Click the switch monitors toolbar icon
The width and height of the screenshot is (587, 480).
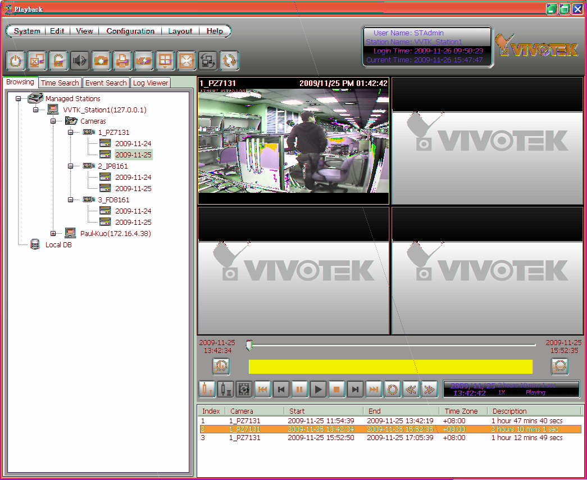(207, 61)
